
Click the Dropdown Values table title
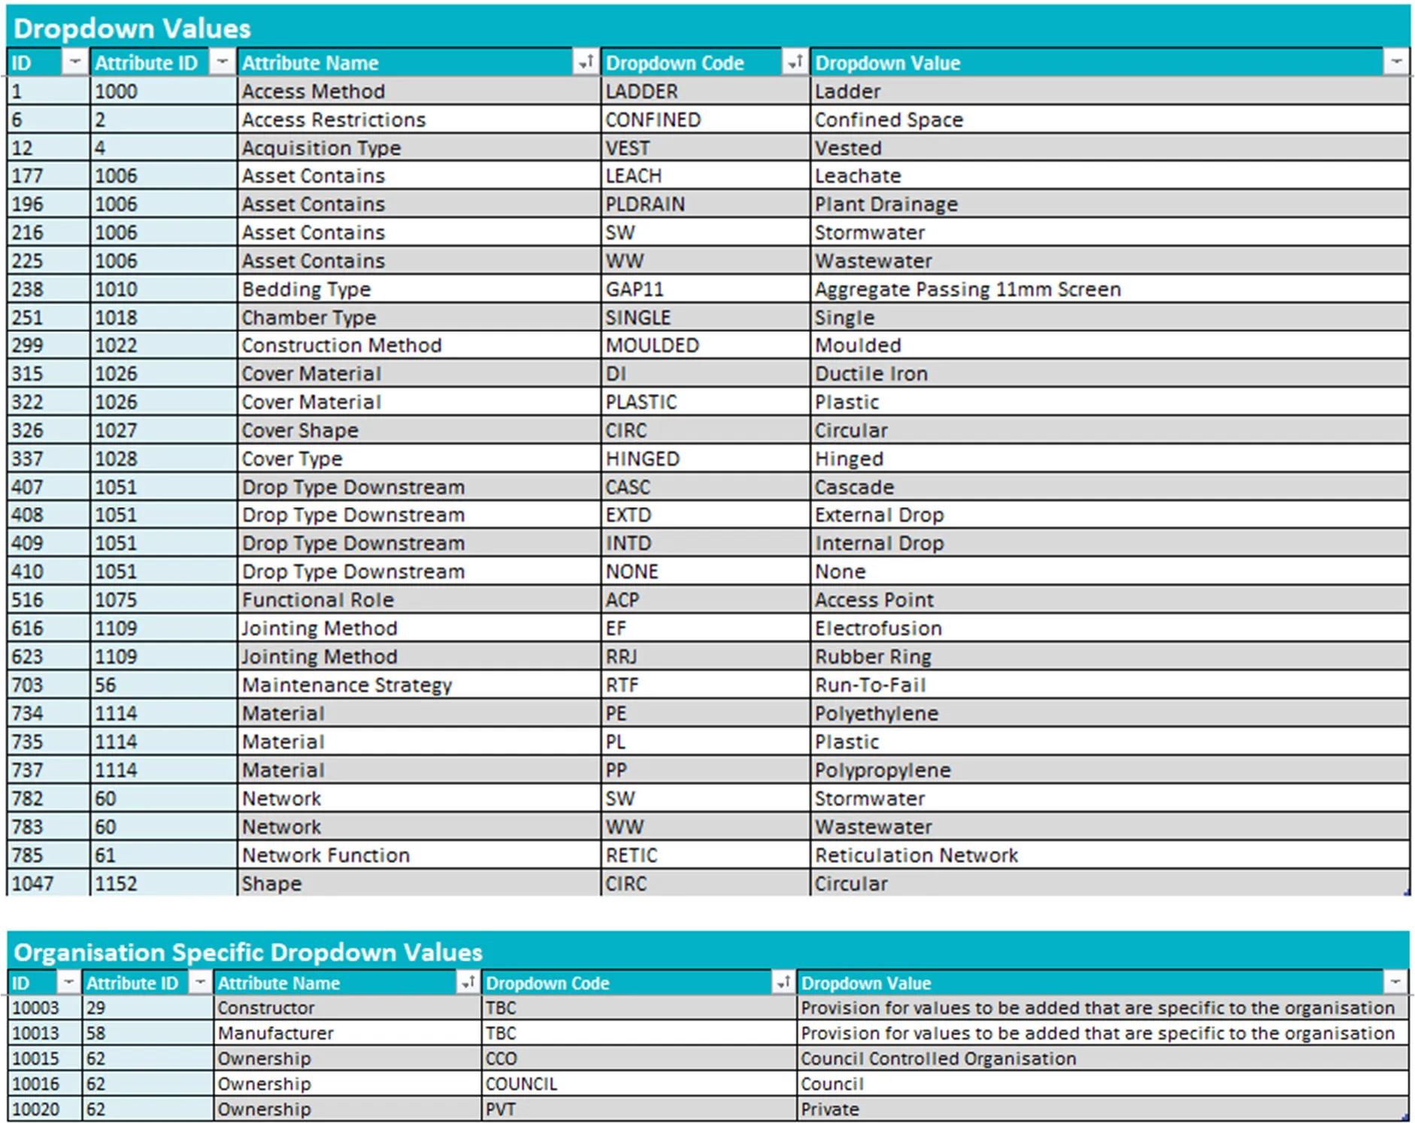(x=132, y=29)
